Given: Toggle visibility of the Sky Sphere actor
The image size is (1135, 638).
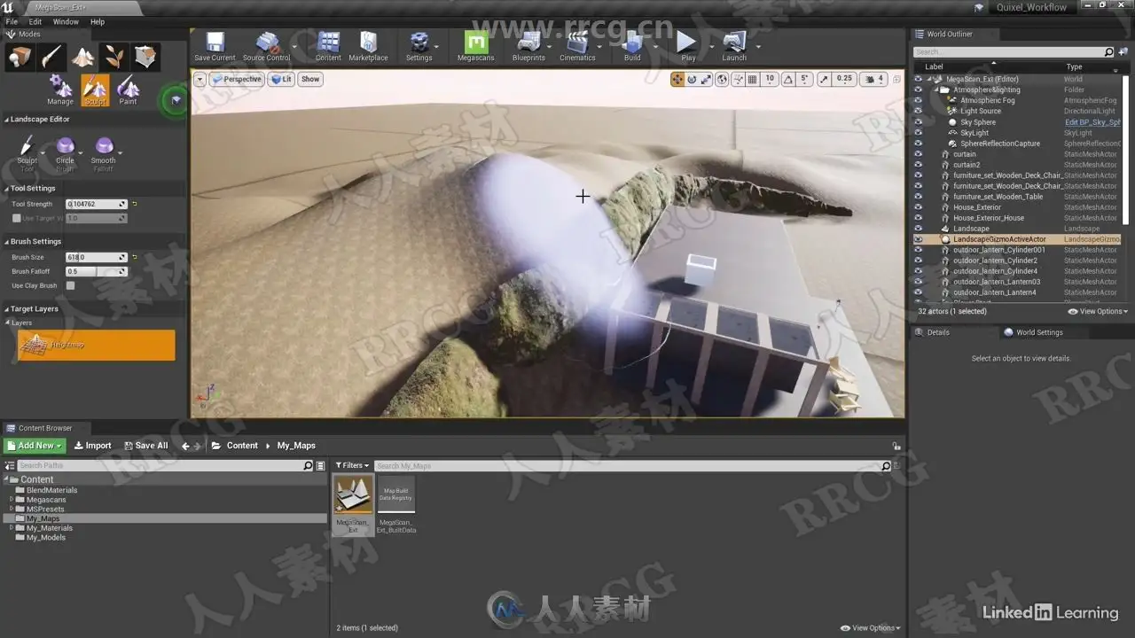Looking at the screenshot, I should (x=918, y=122).
